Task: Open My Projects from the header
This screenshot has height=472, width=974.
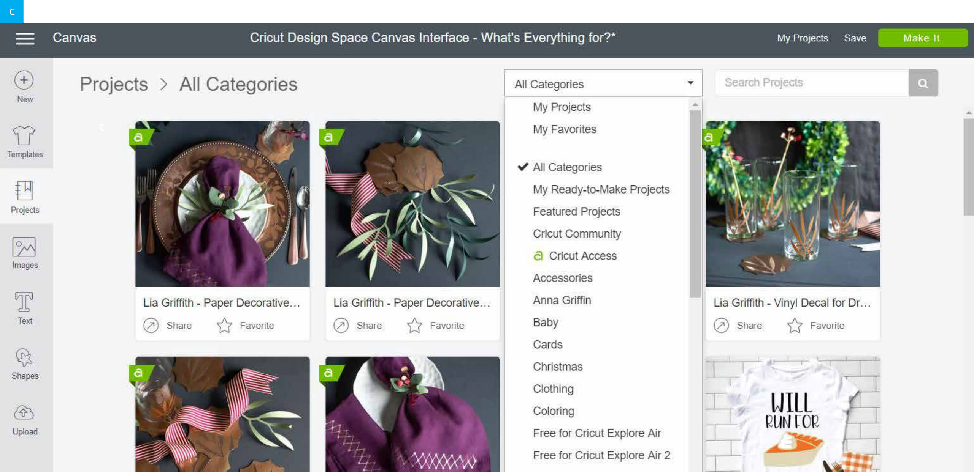Action: pos(803,38)
